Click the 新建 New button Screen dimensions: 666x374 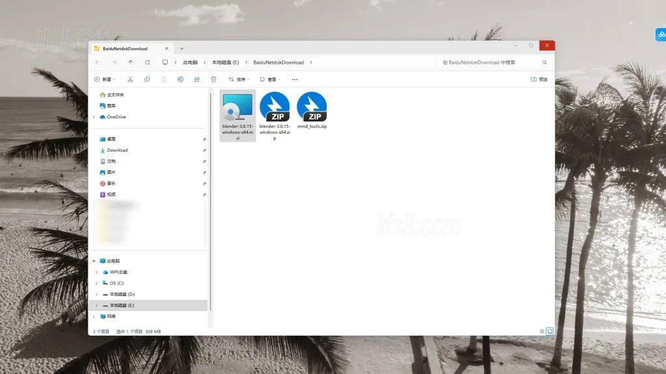(x=105, y=79)
